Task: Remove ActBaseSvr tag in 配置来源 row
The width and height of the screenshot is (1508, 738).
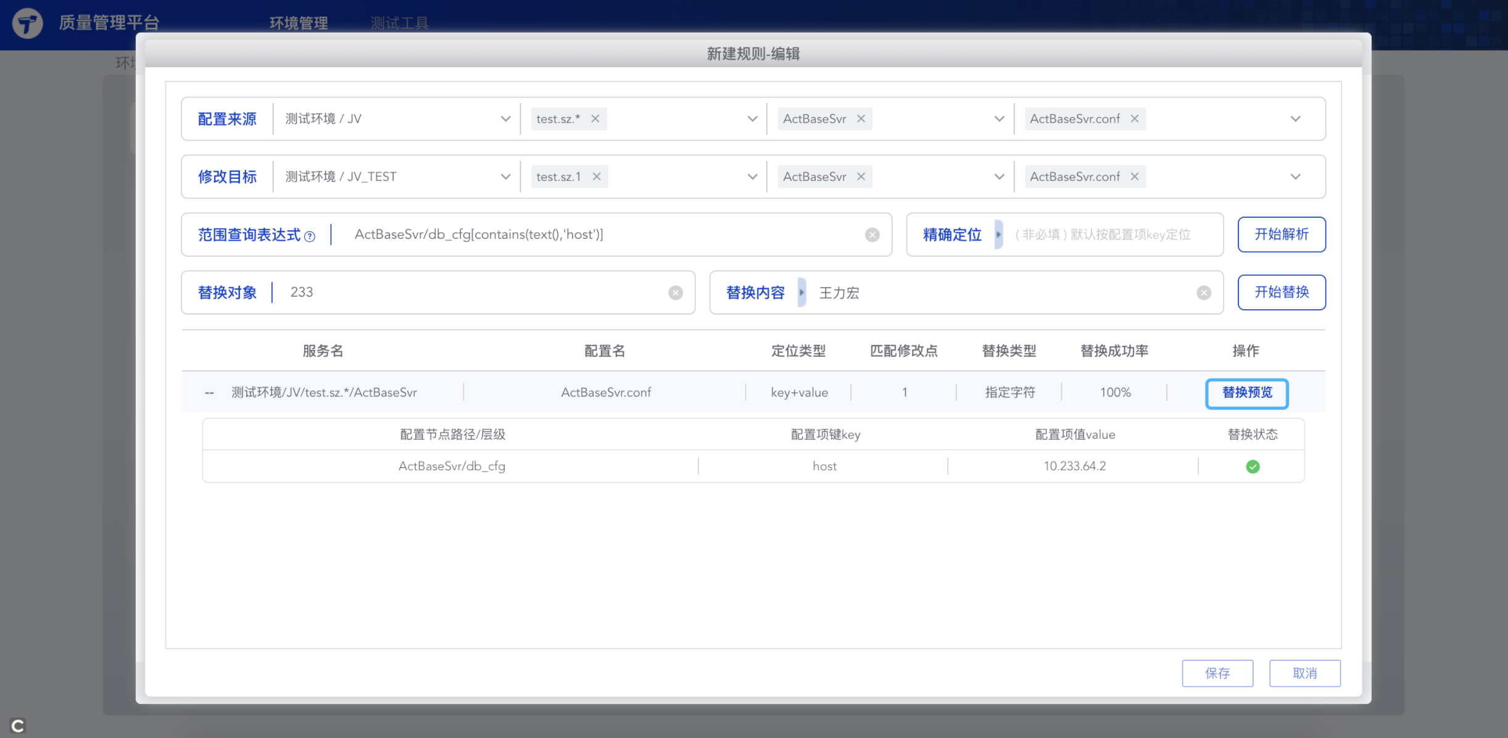Action: [x=861, y=118]
